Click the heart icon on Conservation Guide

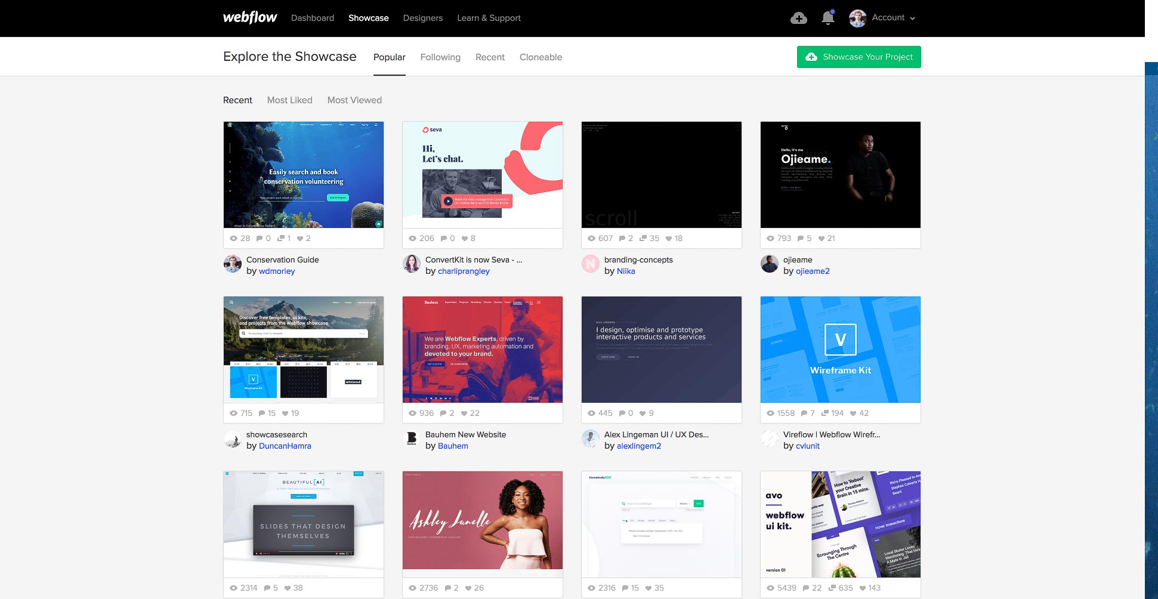coord(299,239)
